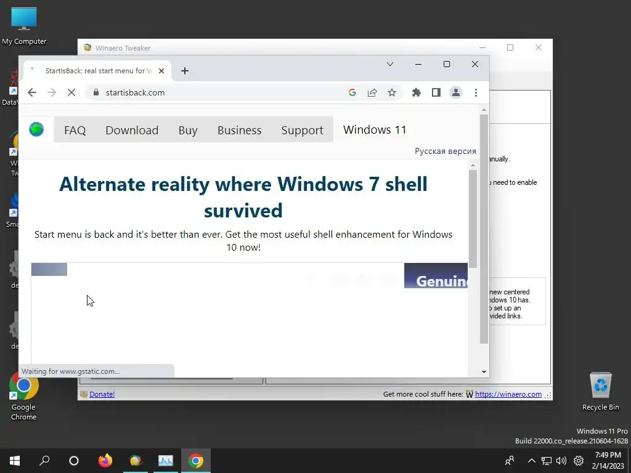Click the StartIsBack site logo icon
The height and width of the screenshot is (473, 631).
pos(36,129)
